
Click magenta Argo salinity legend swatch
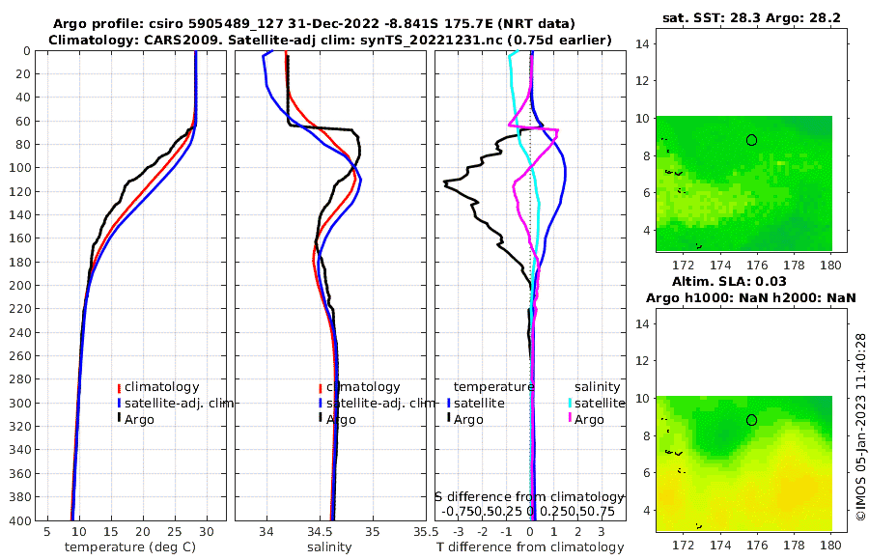coord(570,417)
